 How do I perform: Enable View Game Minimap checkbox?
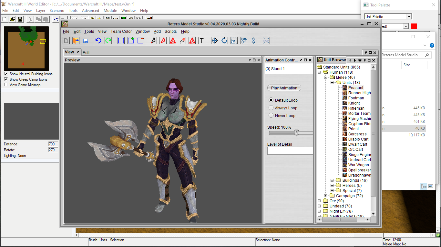[x=6, y=85]
